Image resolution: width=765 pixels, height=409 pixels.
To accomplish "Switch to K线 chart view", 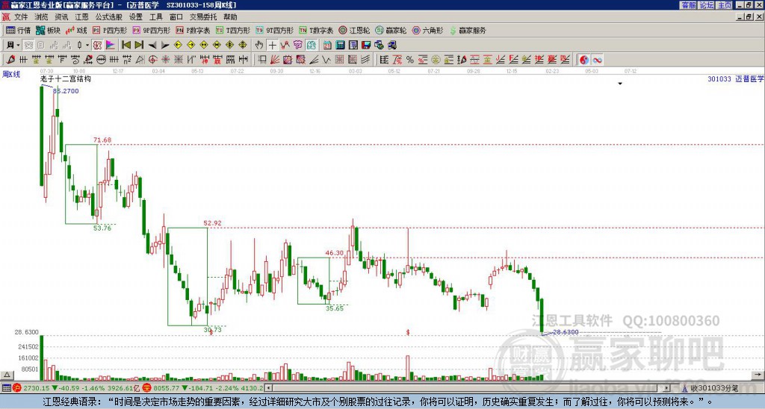I will [76, 30].
